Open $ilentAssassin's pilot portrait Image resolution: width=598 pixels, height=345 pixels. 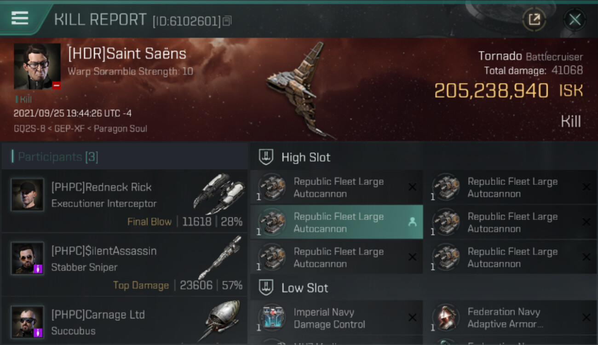click(28, 258)
